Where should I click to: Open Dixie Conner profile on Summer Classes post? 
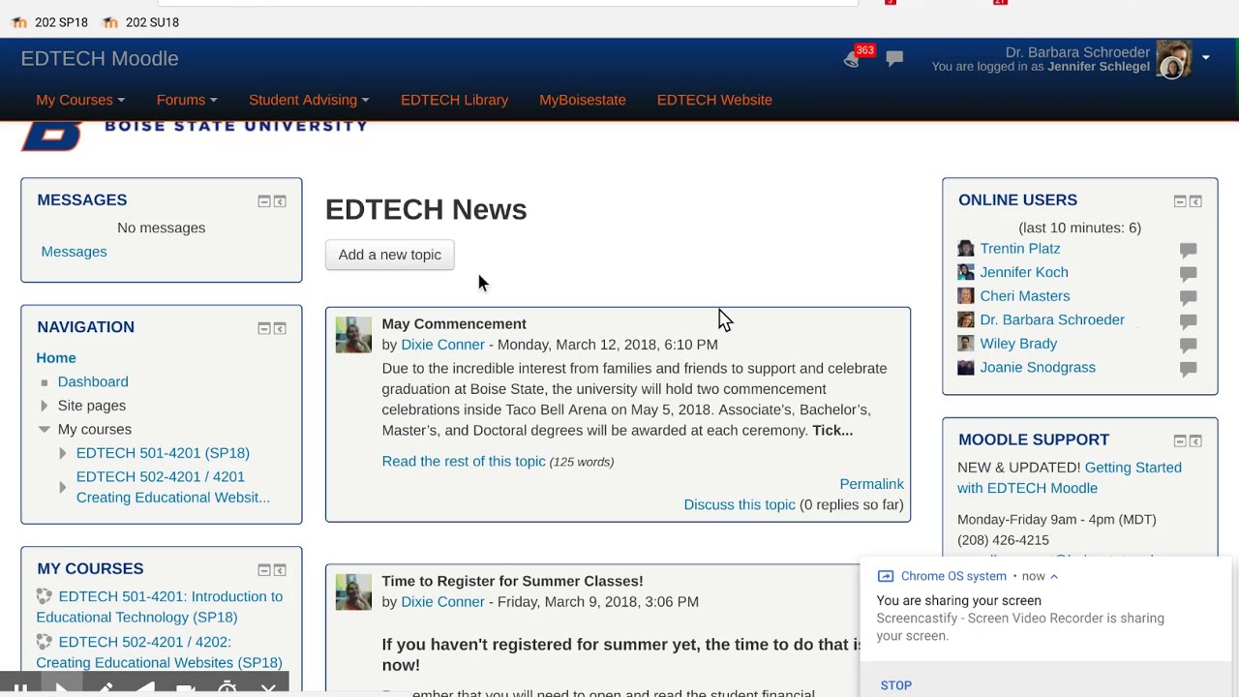(442, 601)
